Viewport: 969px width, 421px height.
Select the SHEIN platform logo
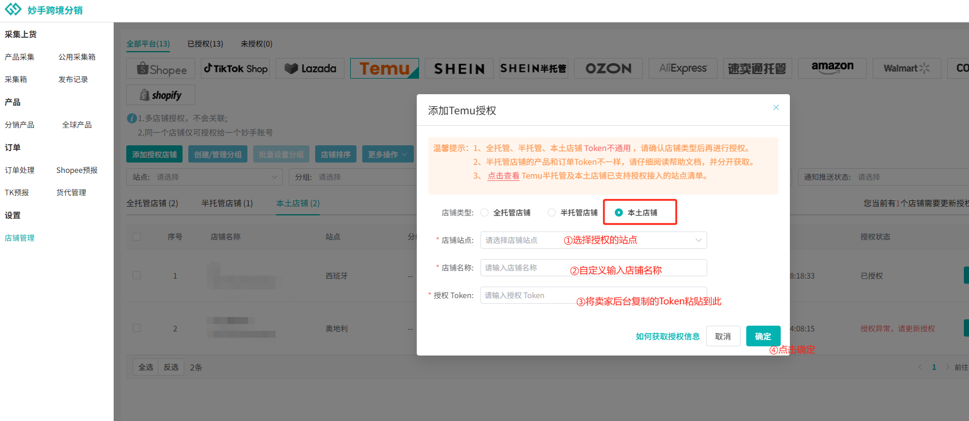(x=459, y=68)
